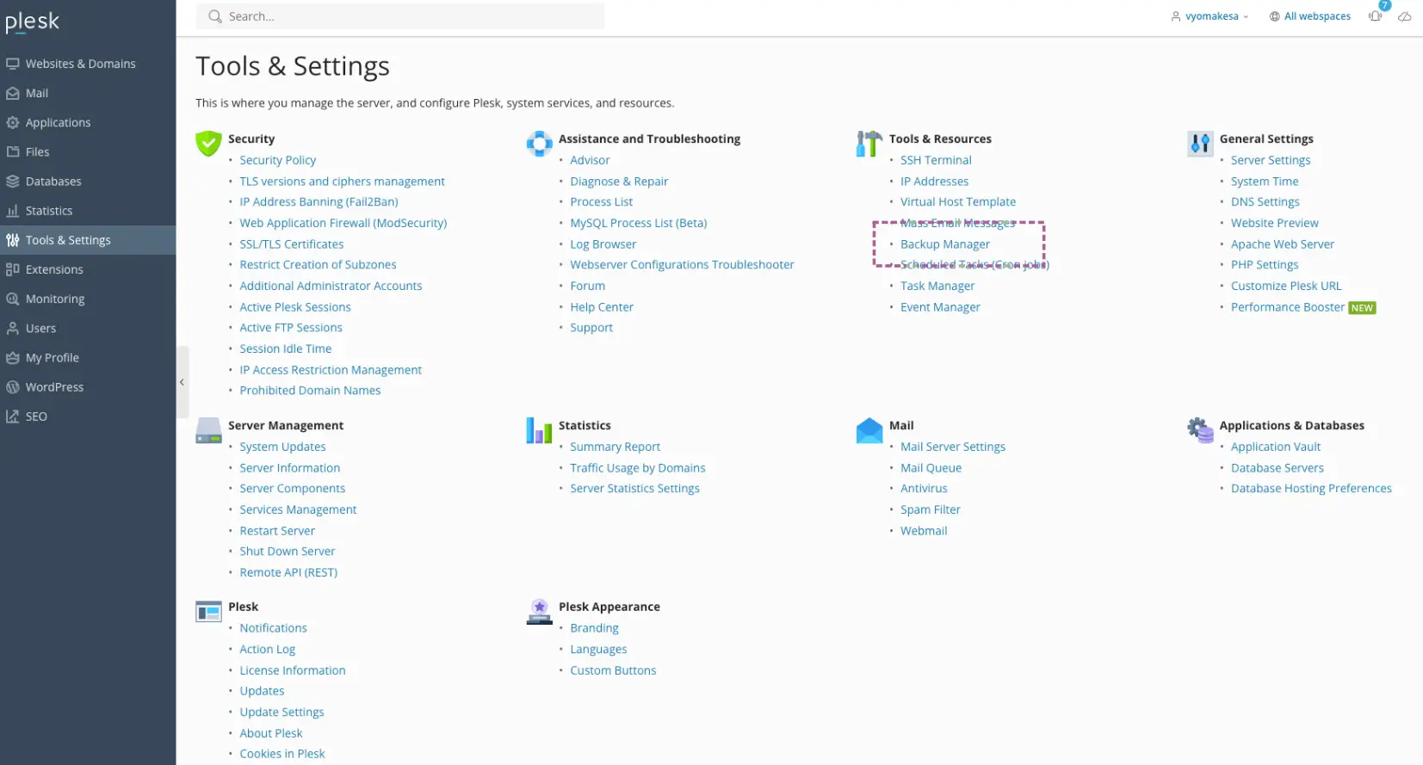Click the Plesk logo
This screenshot has width=1423, height=765.
32,22
